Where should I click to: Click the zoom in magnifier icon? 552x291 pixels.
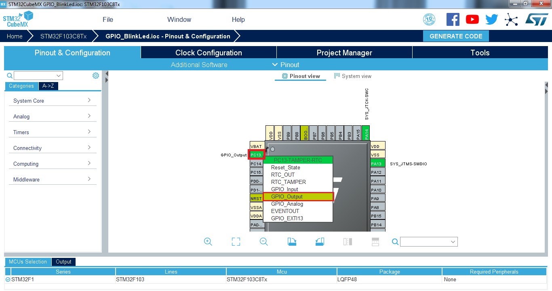[208, 242]
